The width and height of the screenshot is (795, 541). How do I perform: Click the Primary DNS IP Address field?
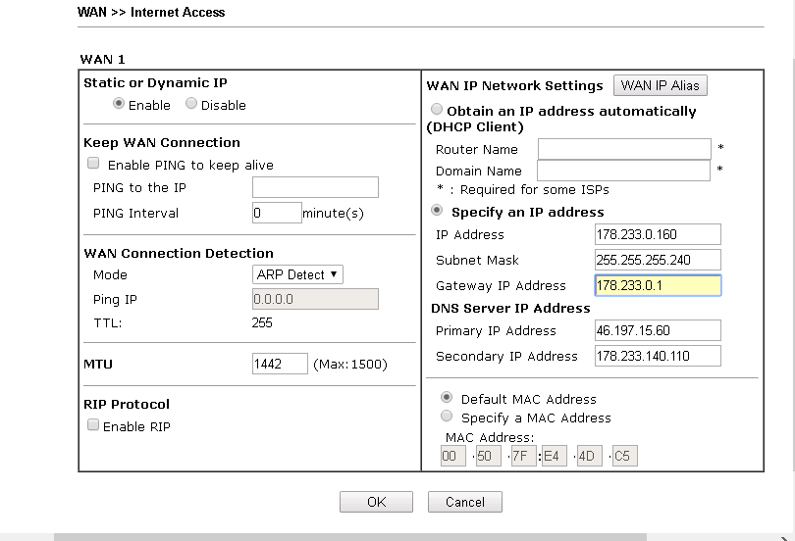coord(658,330)
